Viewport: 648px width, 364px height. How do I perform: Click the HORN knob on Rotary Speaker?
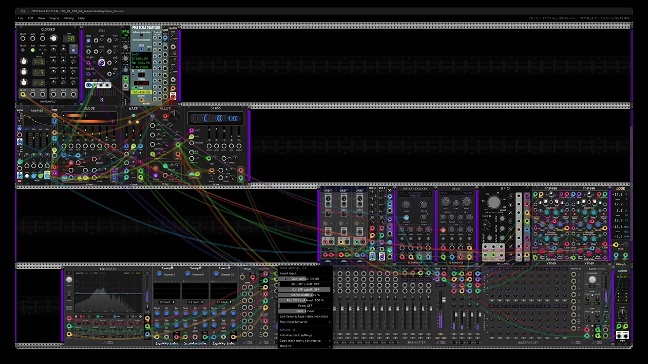406,205
